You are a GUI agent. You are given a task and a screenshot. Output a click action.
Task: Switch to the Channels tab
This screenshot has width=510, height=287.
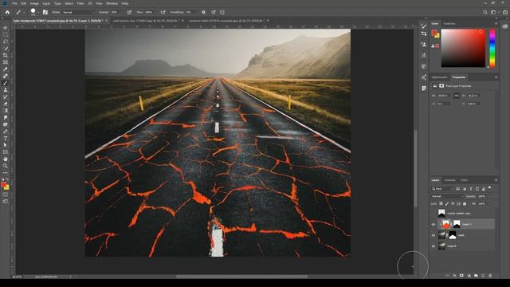(449, 180)
